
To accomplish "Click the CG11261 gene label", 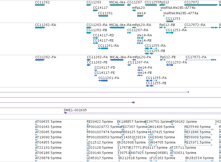I will [105, 13].
